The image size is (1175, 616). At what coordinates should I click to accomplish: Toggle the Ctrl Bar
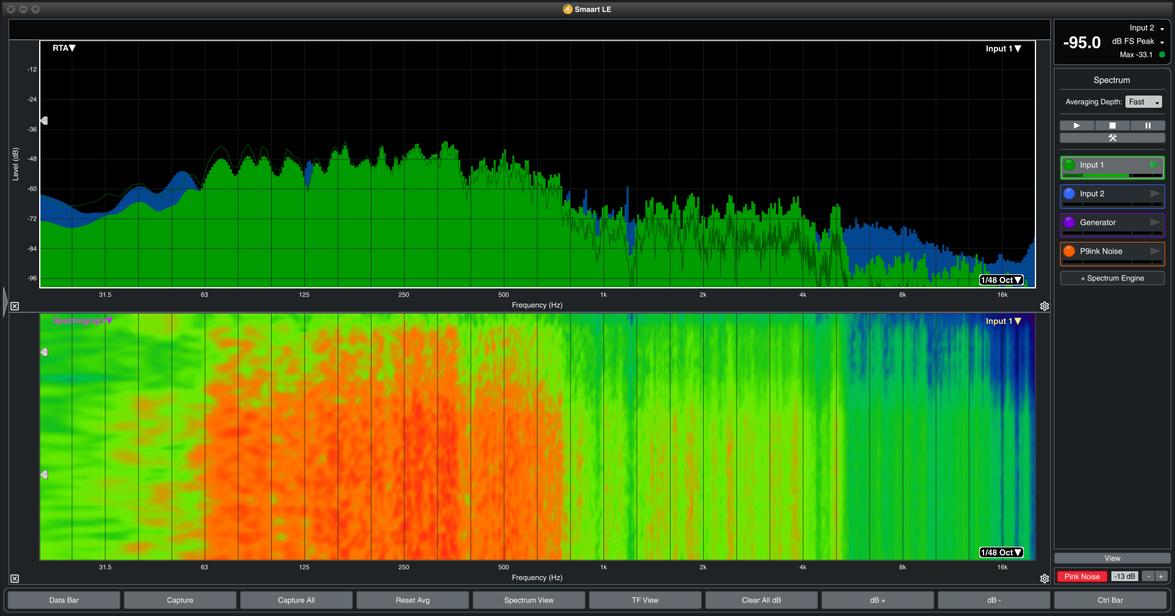pos(1110,600)
